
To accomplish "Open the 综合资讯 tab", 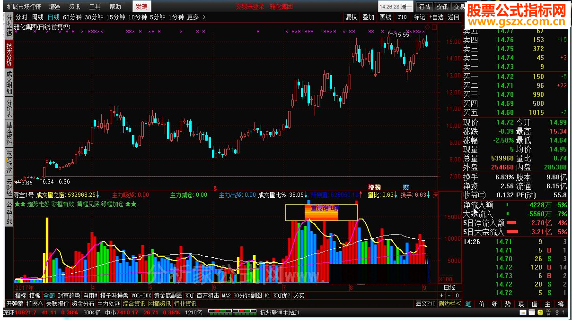I will point(134,303).
